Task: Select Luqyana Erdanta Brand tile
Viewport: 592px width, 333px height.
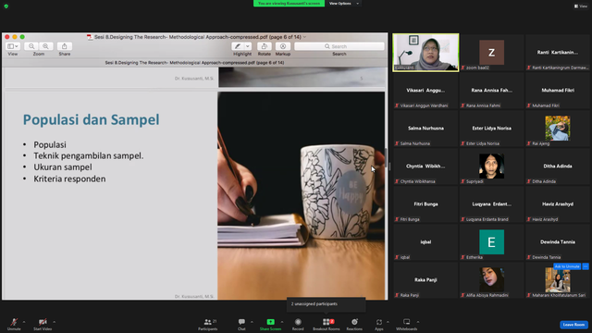Action: coord(491,204)
